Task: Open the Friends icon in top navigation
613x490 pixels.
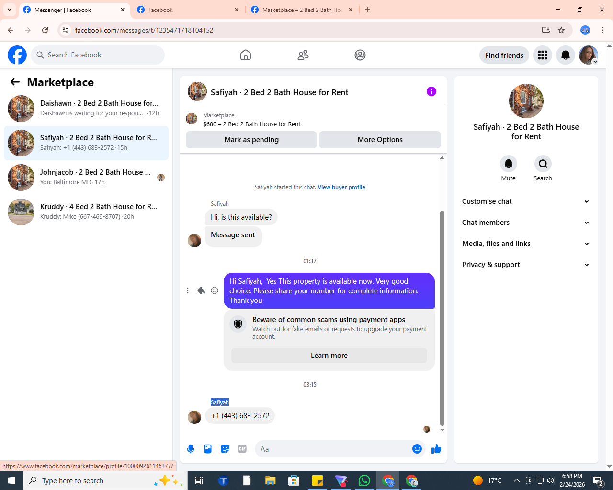Action: pyautogui.click(x=303, y=55)
